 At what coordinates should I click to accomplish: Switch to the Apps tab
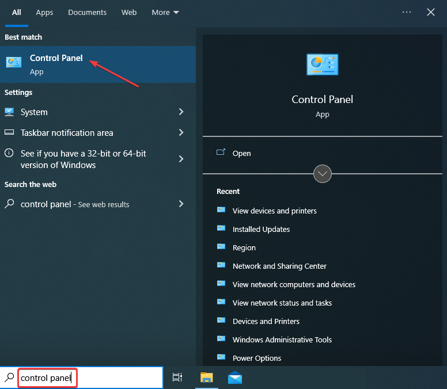[44, 13]
